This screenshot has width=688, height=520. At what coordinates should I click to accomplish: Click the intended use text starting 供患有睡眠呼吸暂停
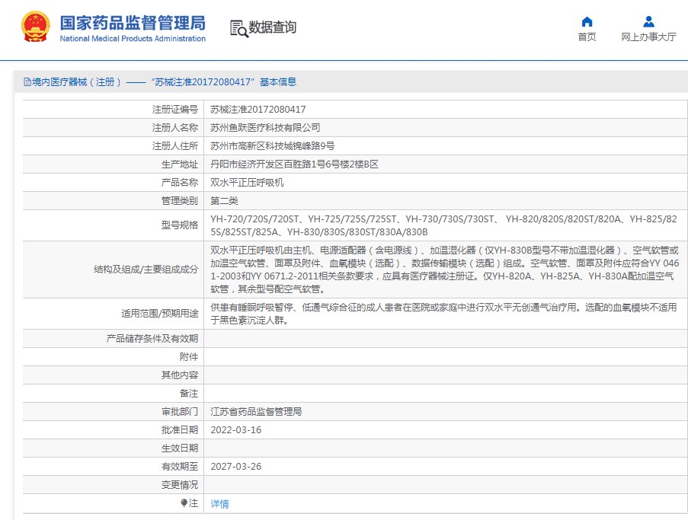click(443, 314)
